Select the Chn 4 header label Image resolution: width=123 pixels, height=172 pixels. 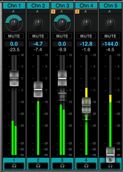pyautogui.click(x=86, y=6)
